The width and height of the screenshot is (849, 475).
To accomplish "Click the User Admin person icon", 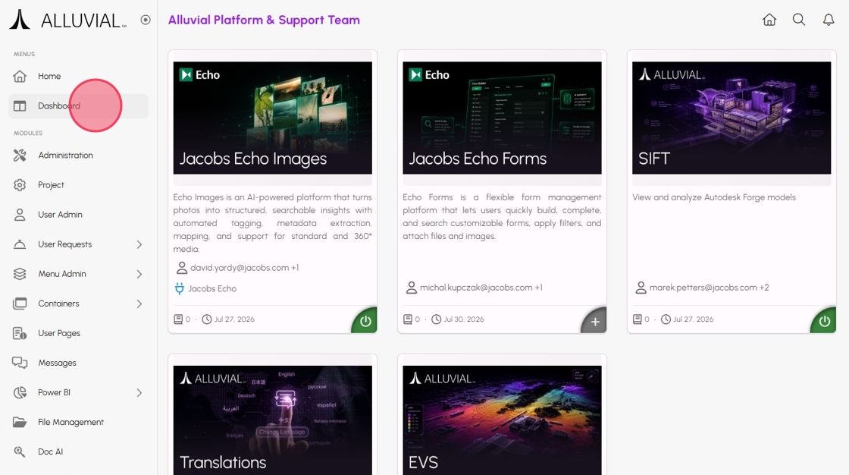I will [x=20, y=215].
